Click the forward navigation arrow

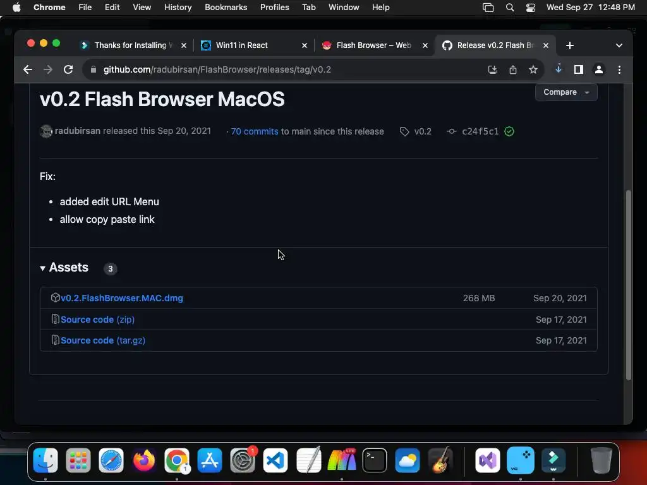[48, 69]
